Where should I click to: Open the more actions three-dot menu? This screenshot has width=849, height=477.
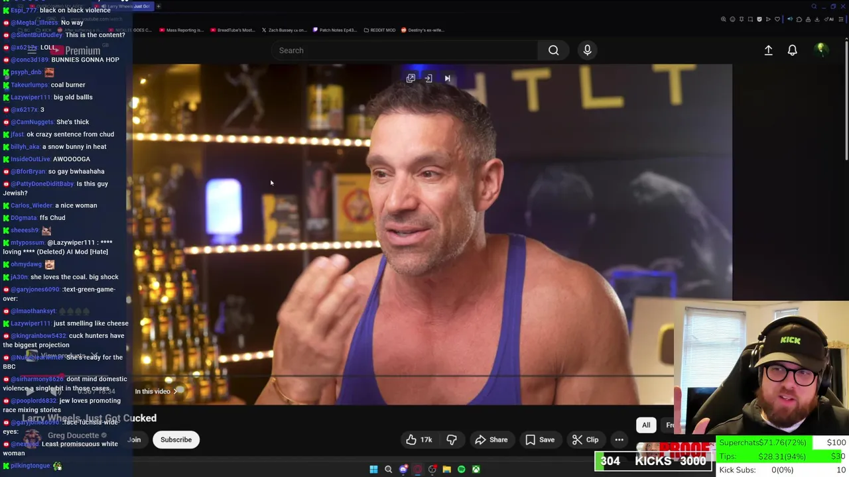pos(619,440)
